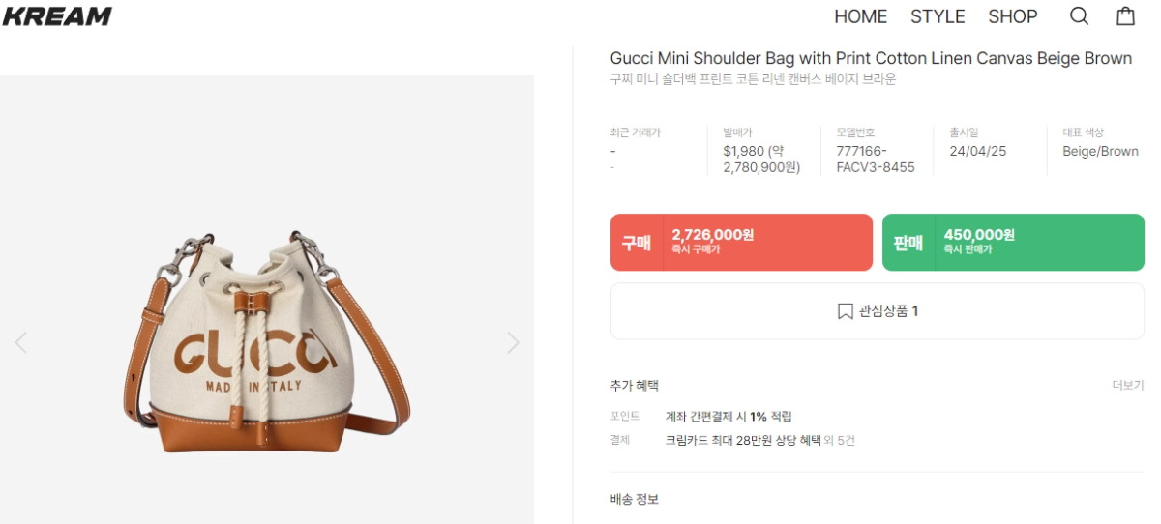Click the product title Gucci Mini Shoulder Bag
1161x524 pixels.
(x=871, y=58)
